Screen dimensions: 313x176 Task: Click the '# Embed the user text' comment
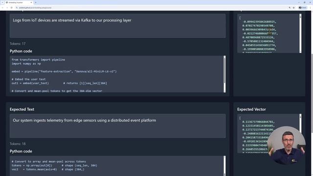coord(28,79)
